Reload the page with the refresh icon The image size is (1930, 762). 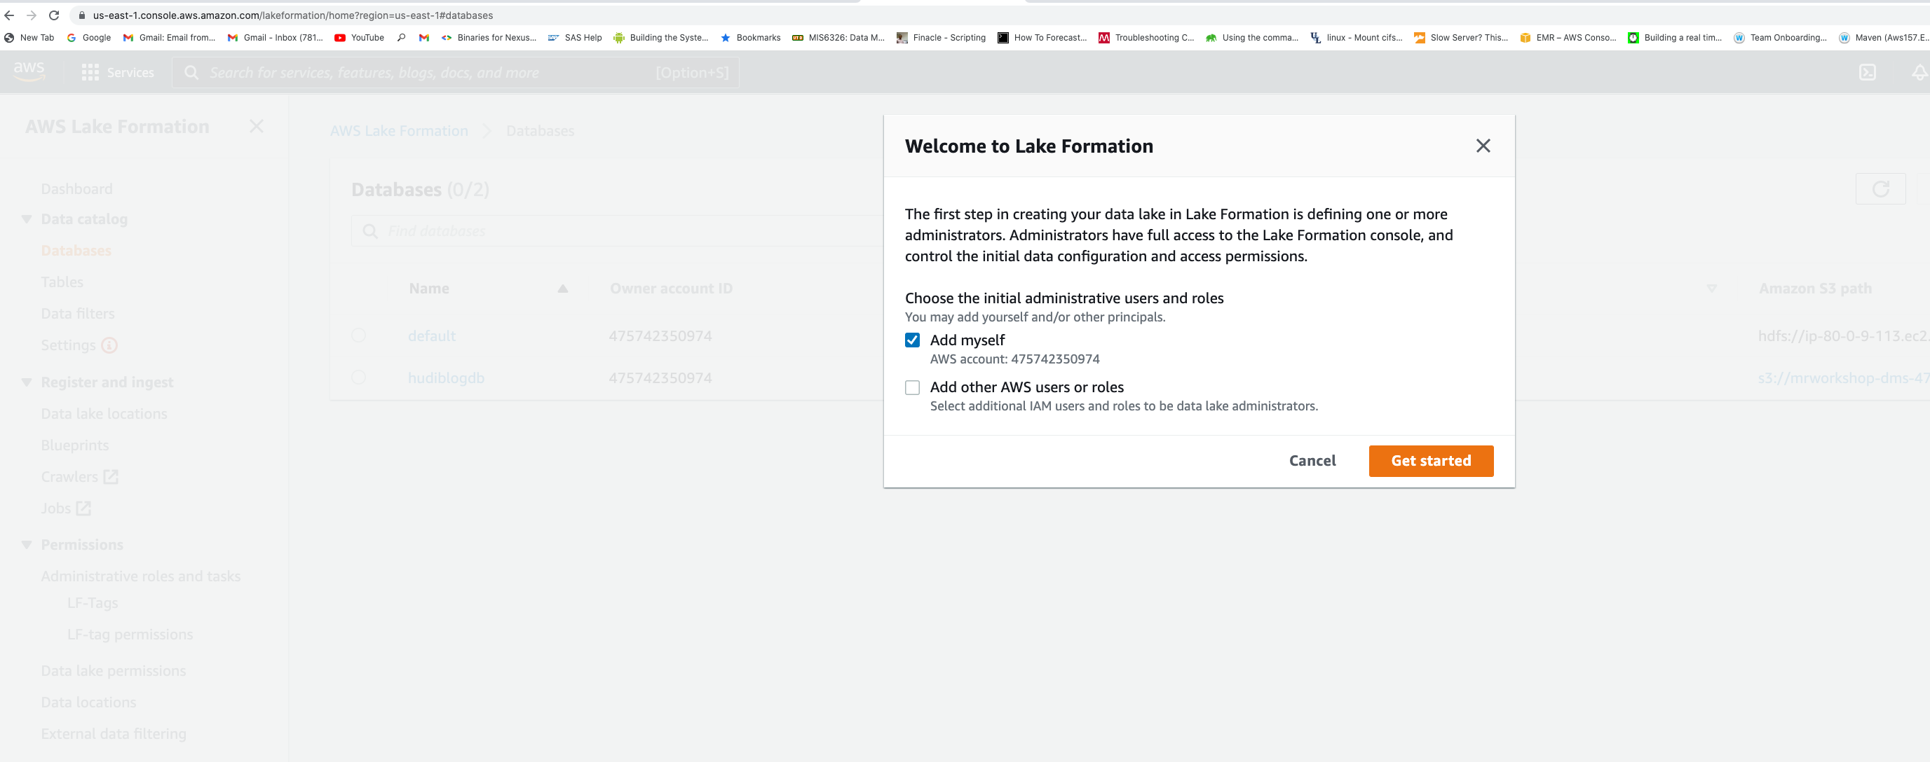click(x=54, y=15)
